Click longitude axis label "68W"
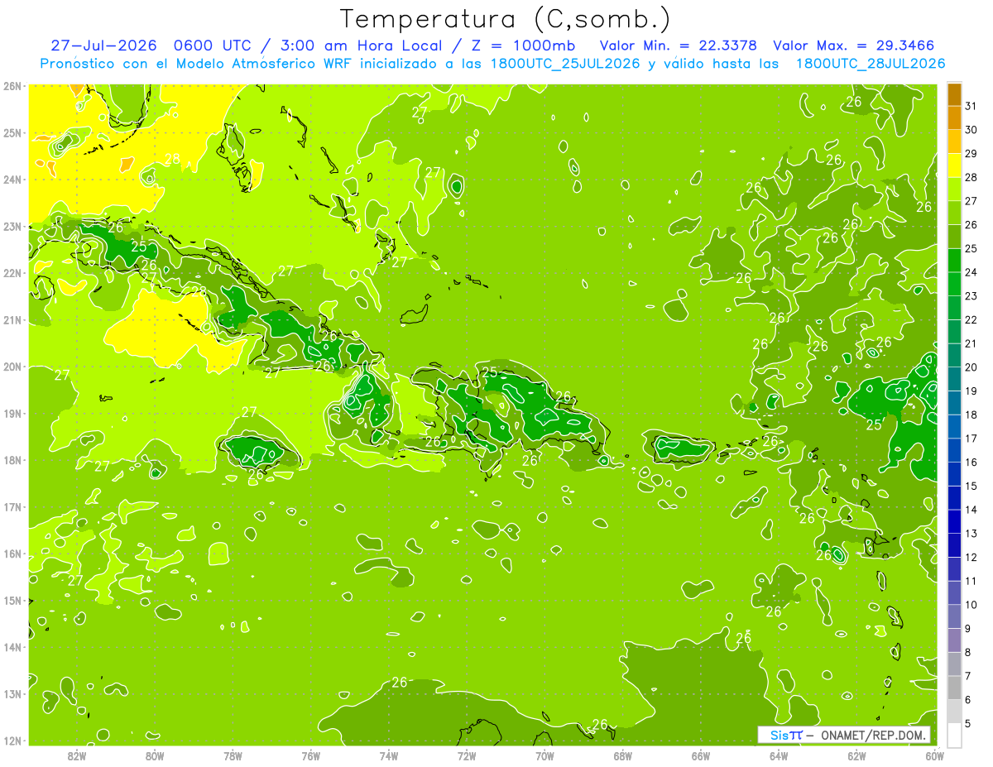This screenshot has height=767, width=993. tap(623, 755)
